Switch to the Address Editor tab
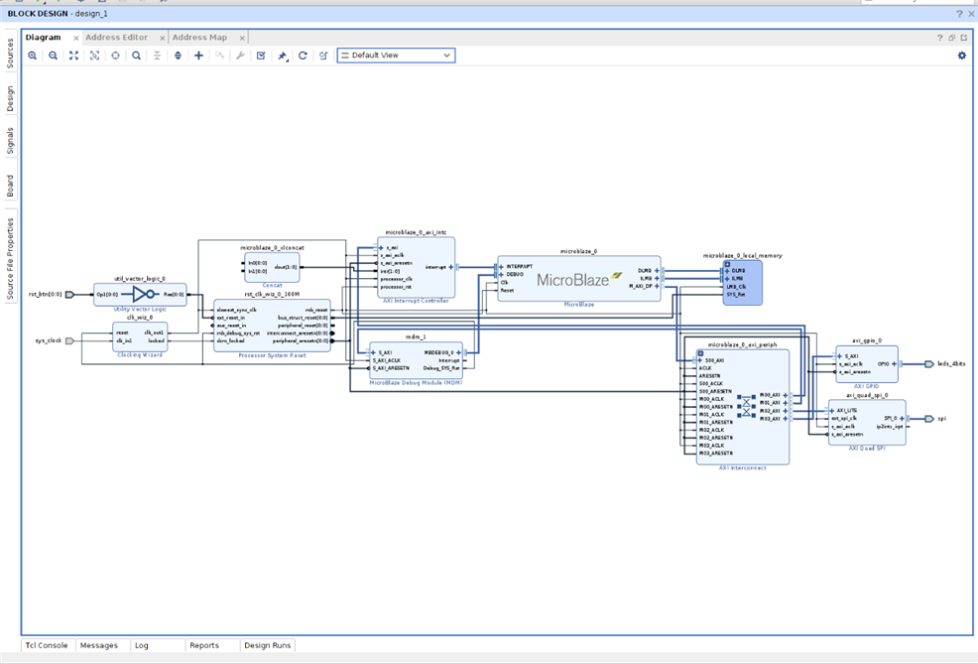978x664 pixels. pyautogui.click(x=116, y=38)
